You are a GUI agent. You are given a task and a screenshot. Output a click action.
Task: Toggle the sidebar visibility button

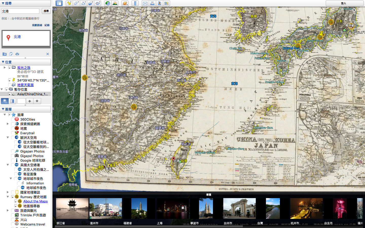[59, 3]
